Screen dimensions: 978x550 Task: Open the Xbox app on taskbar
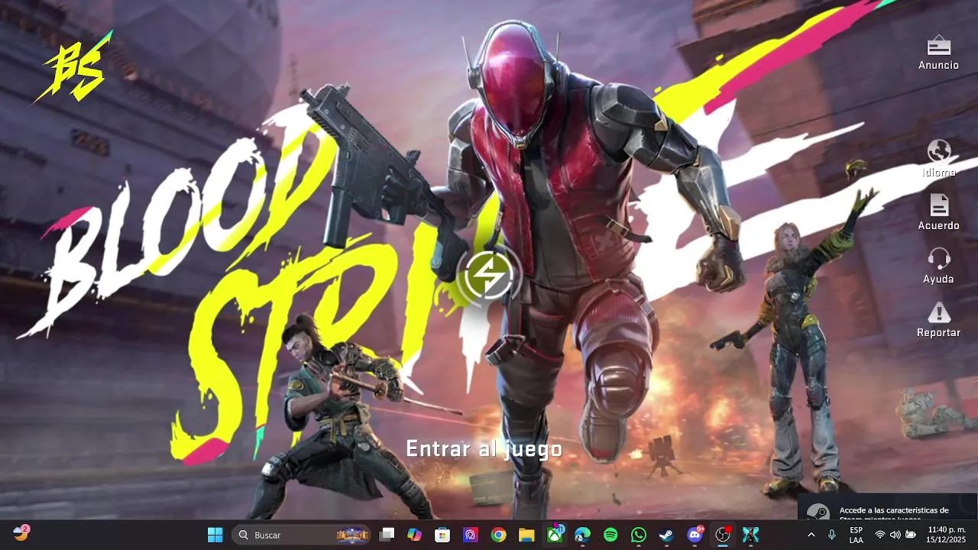point(555,535)
